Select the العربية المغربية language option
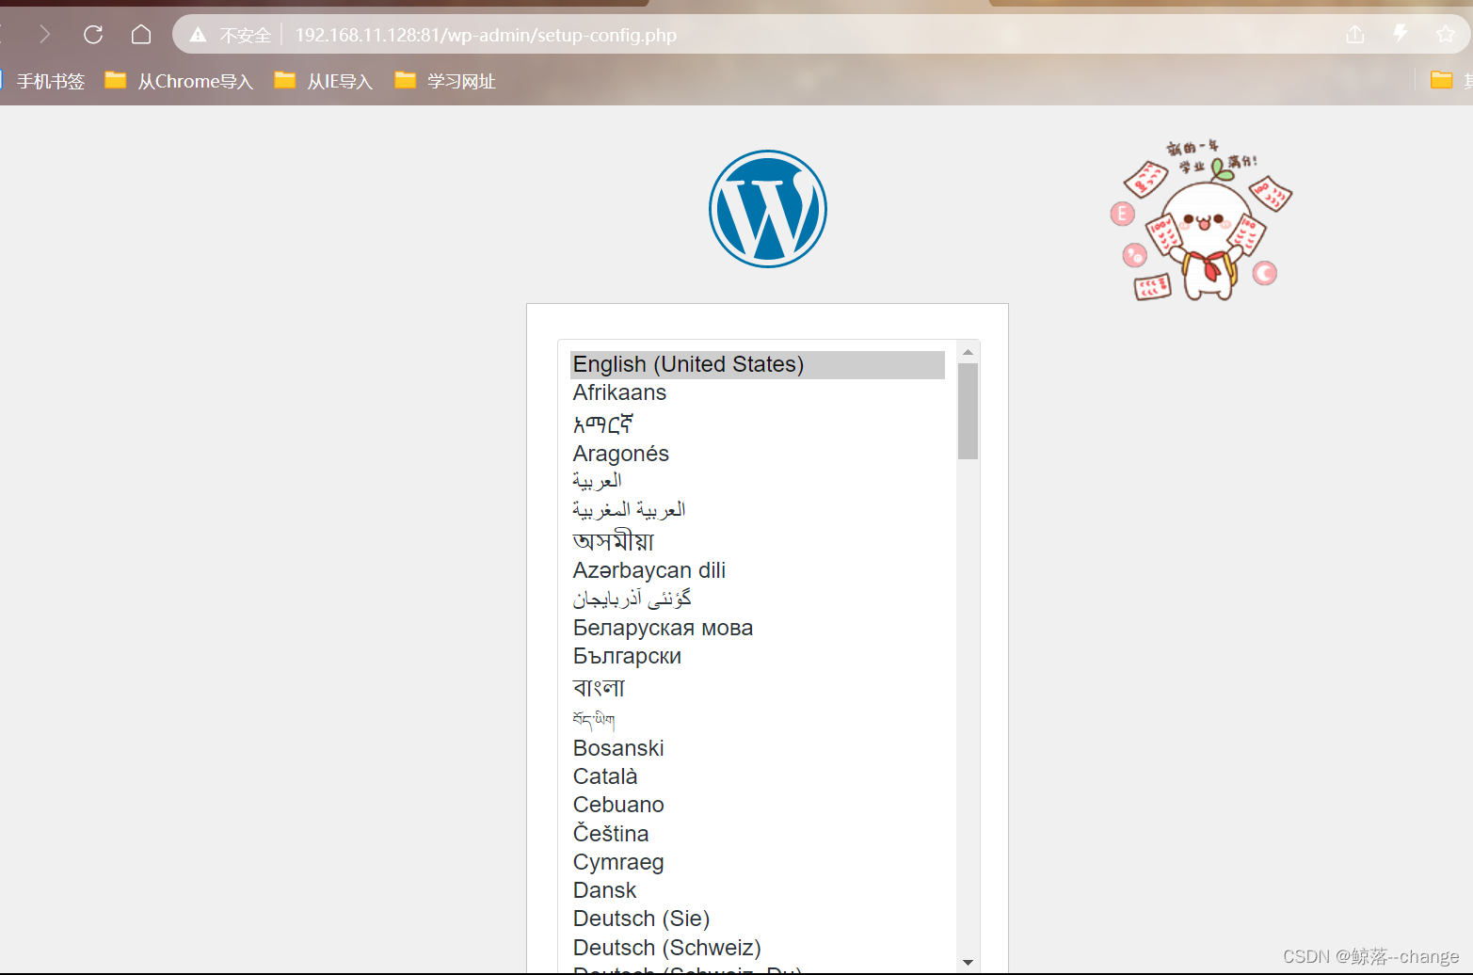 pyautogui.click(x=758, y=509)
